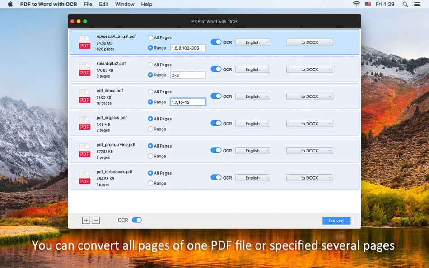Click PDF icon for kaida1qita2.pdf

(x=84, y=69)
